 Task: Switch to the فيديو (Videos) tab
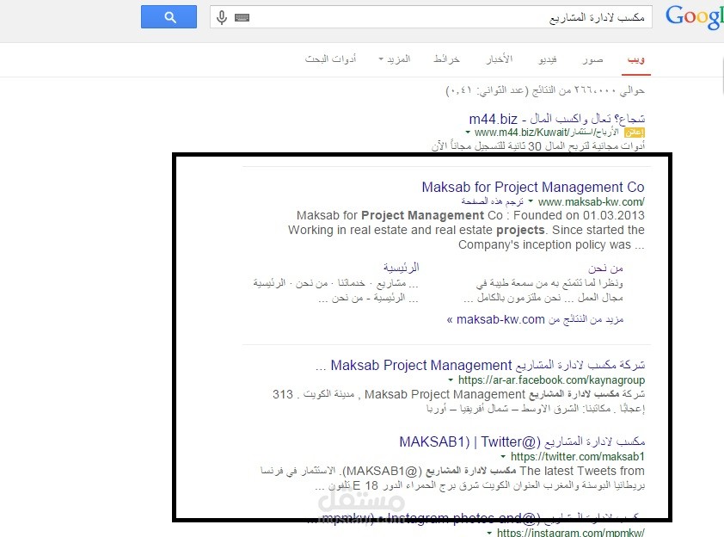548,59
